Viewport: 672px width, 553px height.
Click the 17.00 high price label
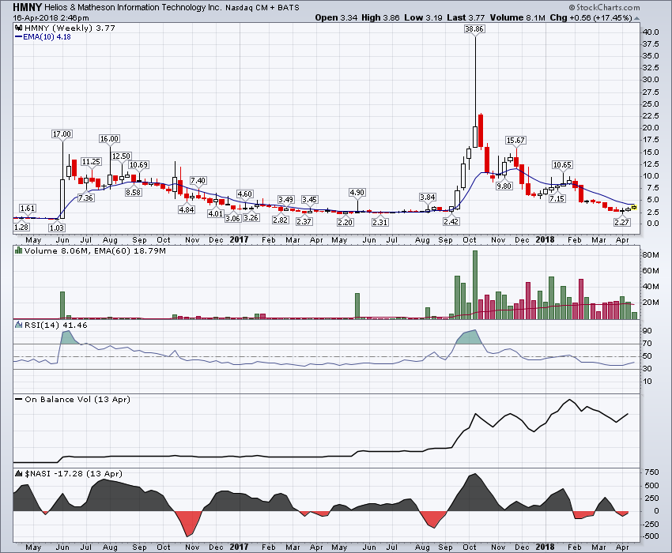[62, 134]
